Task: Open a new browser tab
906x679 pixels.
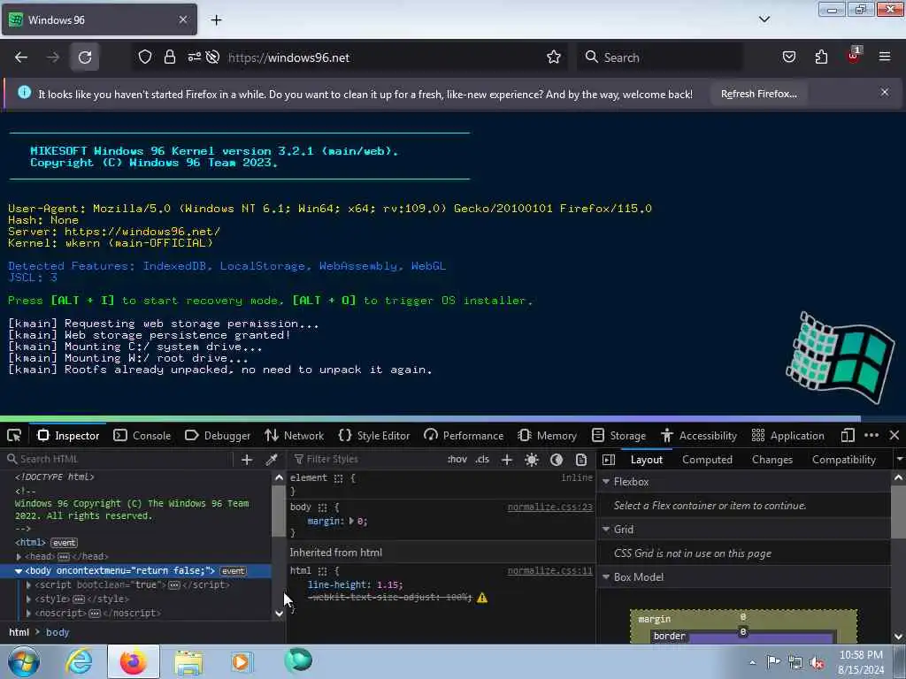Action: point(216,20)
